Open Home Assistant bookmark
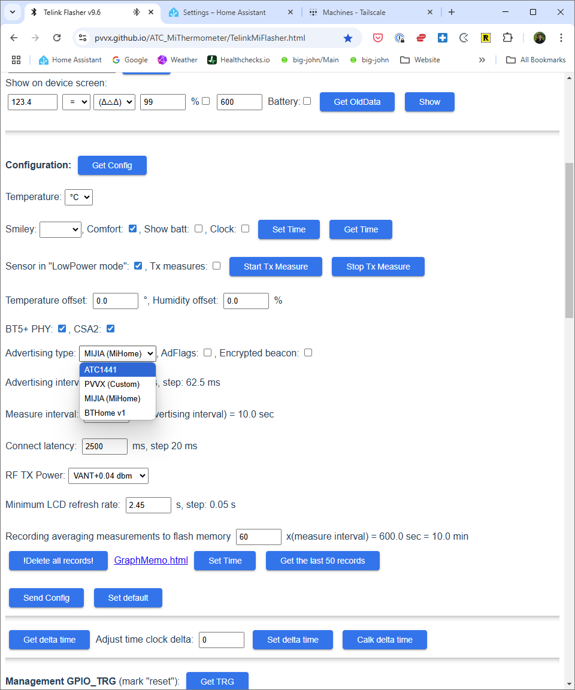This screenshot has width=575, height=690. point(70,60)
